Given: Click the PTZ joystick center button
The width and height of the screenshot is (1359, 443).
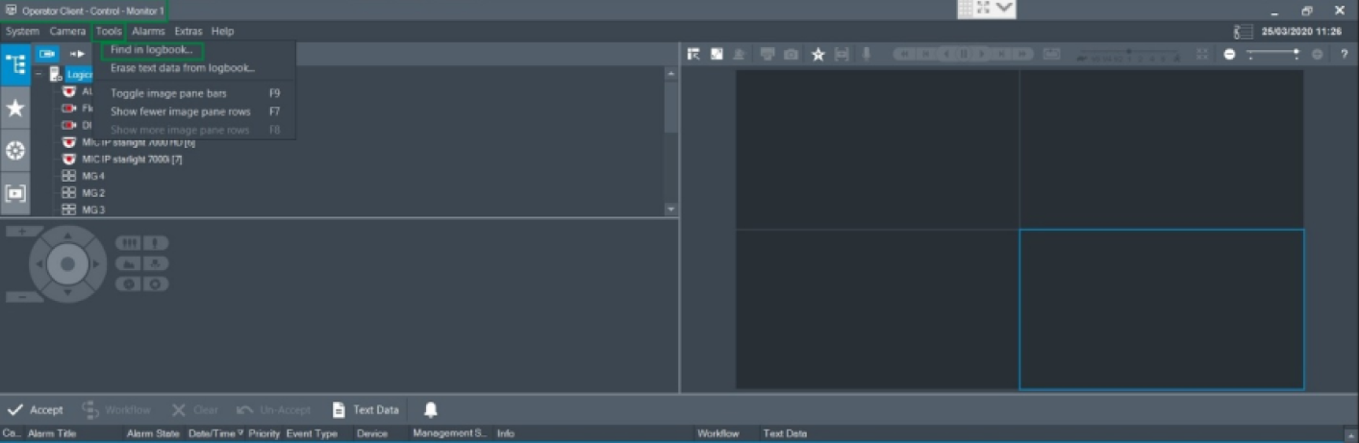Looking at the screenshot, I should click(67, 263).
